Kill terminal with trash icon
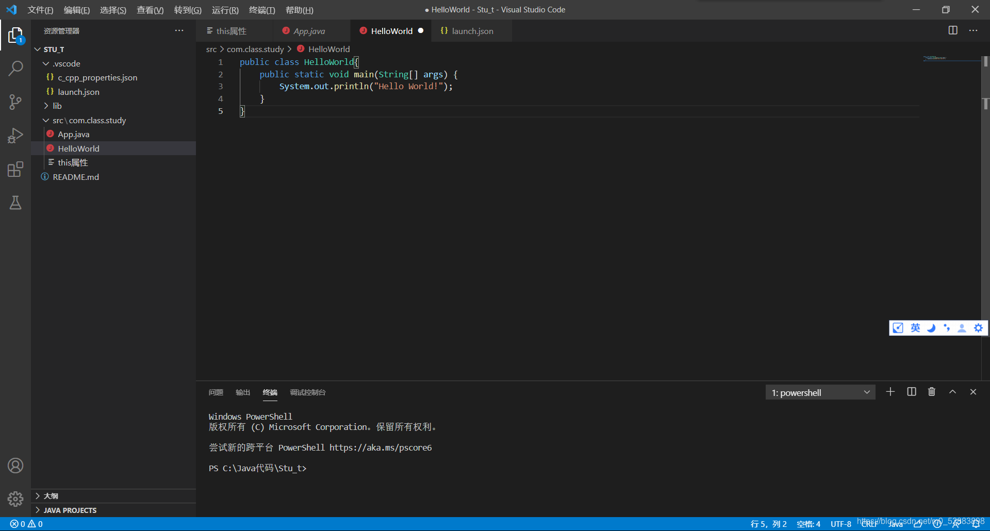Image resolution: width=990 pixels, height=531 pixels. pos(932,392)
